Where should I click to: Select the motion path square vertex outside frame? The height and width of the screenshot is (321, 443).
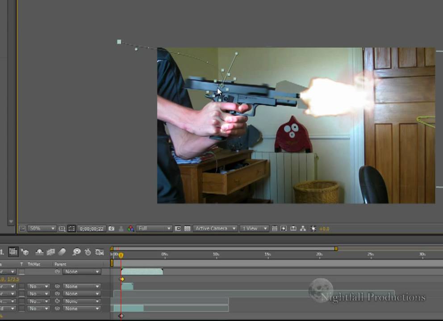pos(119,42)
